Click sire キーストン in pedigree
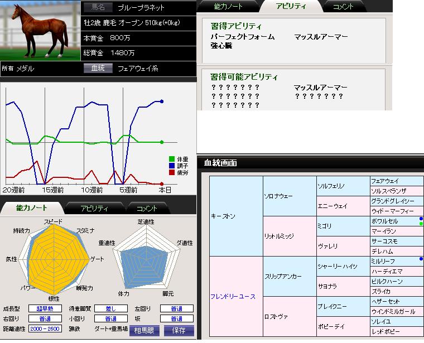424x343 pixels. point(236,216)
